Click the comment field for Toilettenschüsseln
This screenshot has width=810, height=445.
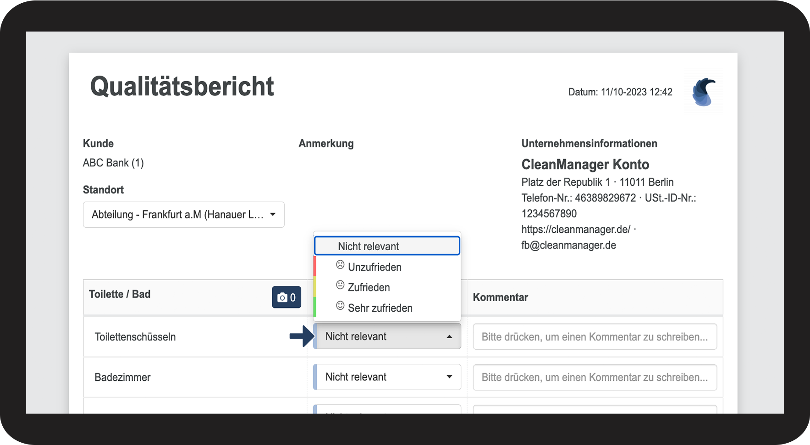595,337
